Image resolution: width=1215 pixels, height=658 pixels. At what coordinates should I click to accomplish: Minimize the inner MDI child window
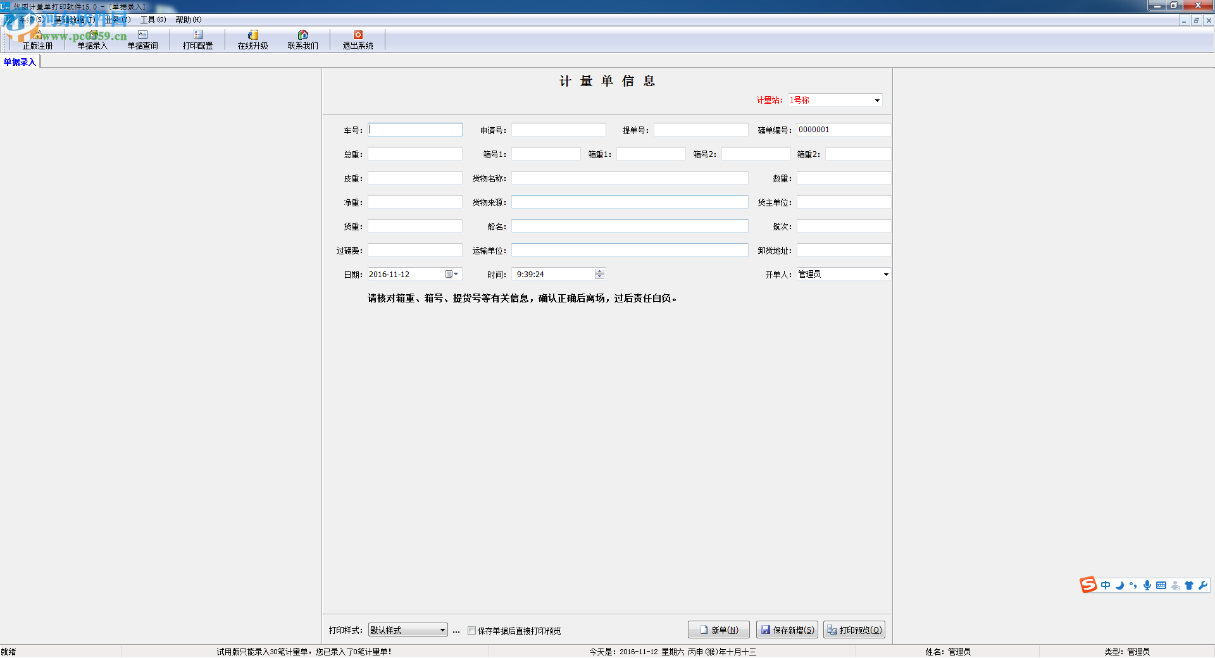pos(1184,20)
